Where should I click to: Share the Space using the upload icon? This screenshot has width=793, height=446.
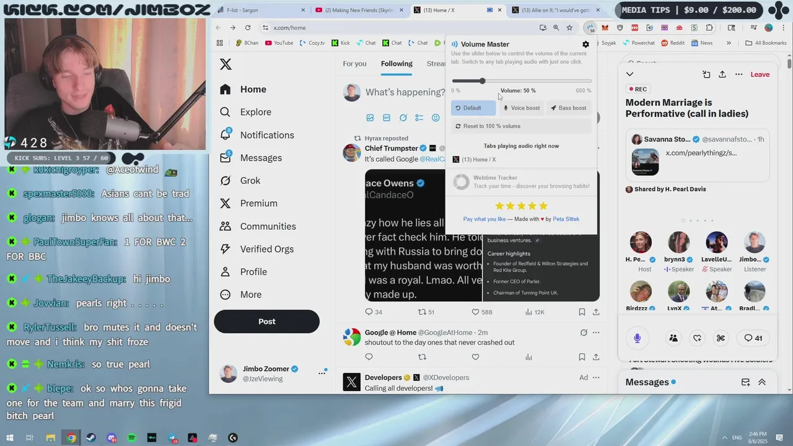[722, 74]
